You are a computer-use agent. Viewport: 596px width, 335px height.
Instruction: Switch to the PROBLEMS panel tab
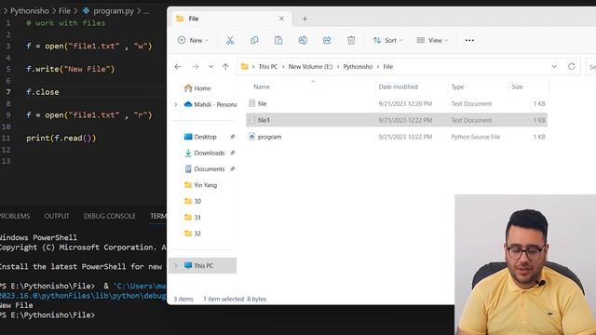pos(15,216)
